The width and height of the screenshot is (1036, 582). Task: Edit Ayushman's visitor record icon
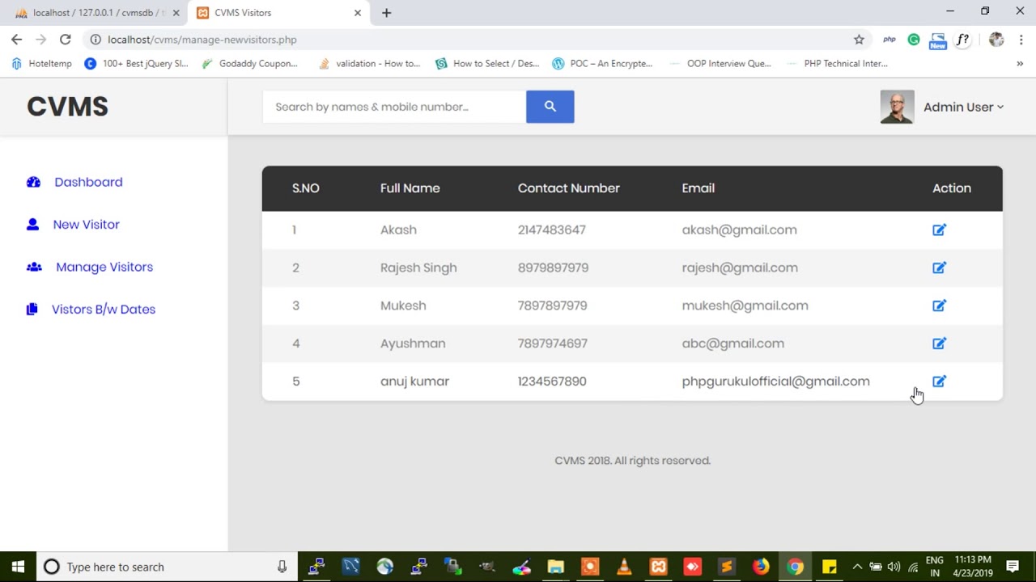939,344
